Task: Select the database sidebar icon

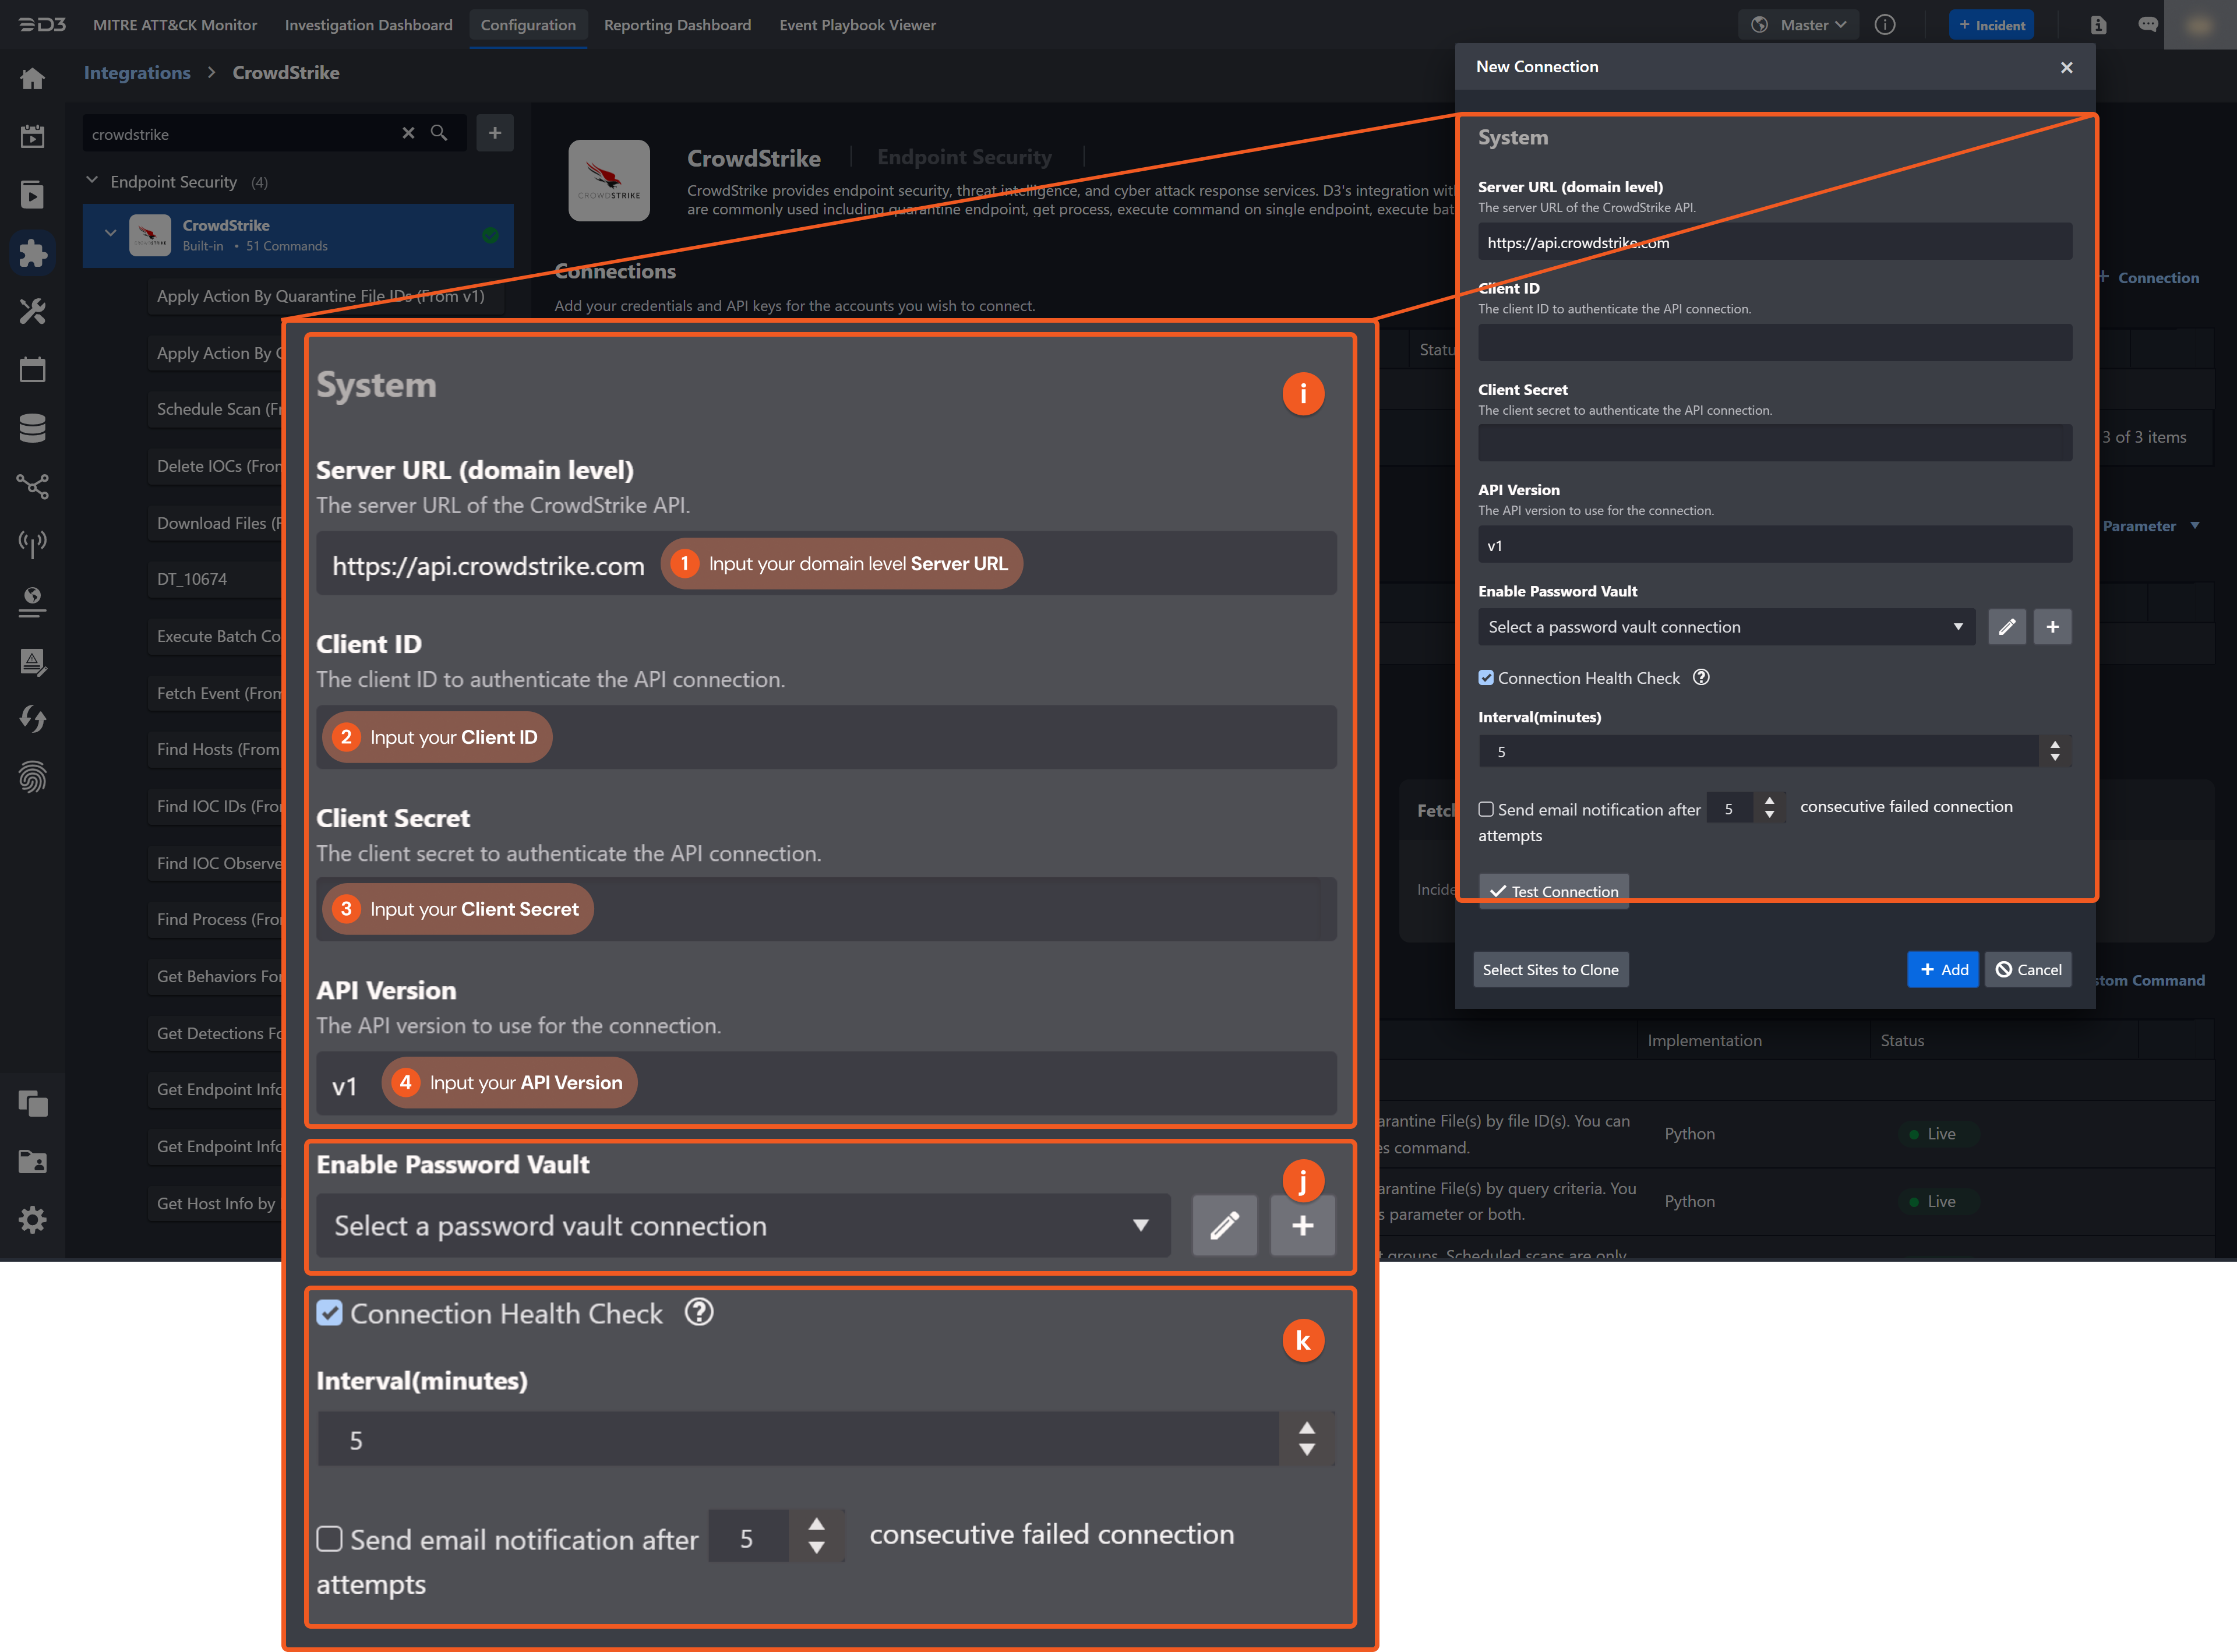Action: point(33,427)
